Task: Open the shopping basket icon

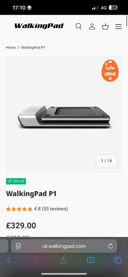Action: point(105,27)
